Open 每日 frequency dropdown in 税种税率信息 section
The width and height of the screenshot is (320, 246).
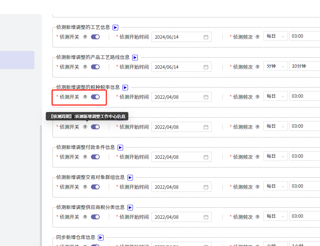click(x=276, y=96)
